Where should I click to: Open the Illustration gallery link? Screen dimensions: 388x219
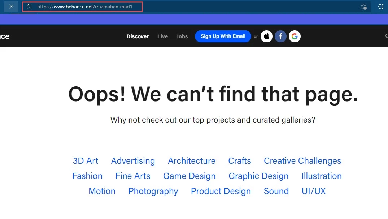point(322,176)
